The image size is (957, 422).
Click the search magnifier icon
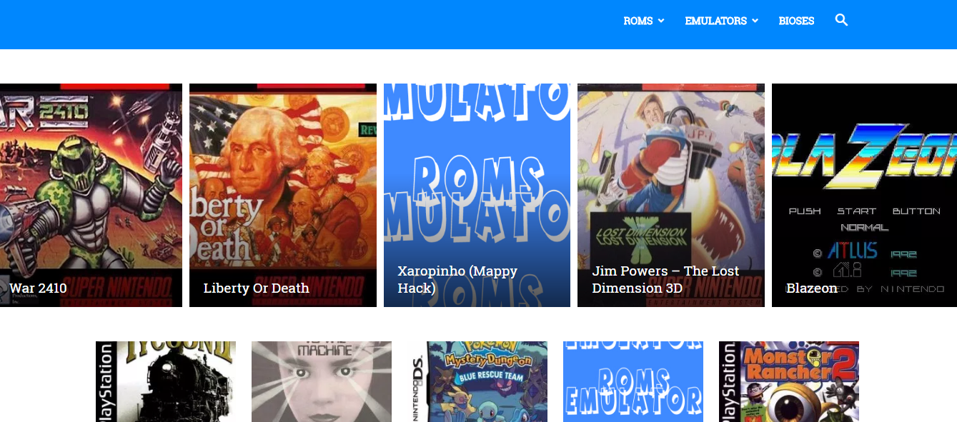(x=841, y=20)
